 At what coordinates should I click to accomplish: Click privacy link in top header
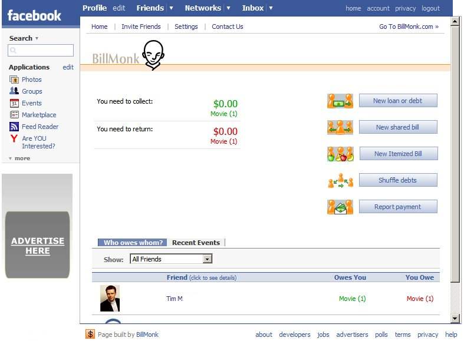[x=405, y=9]
